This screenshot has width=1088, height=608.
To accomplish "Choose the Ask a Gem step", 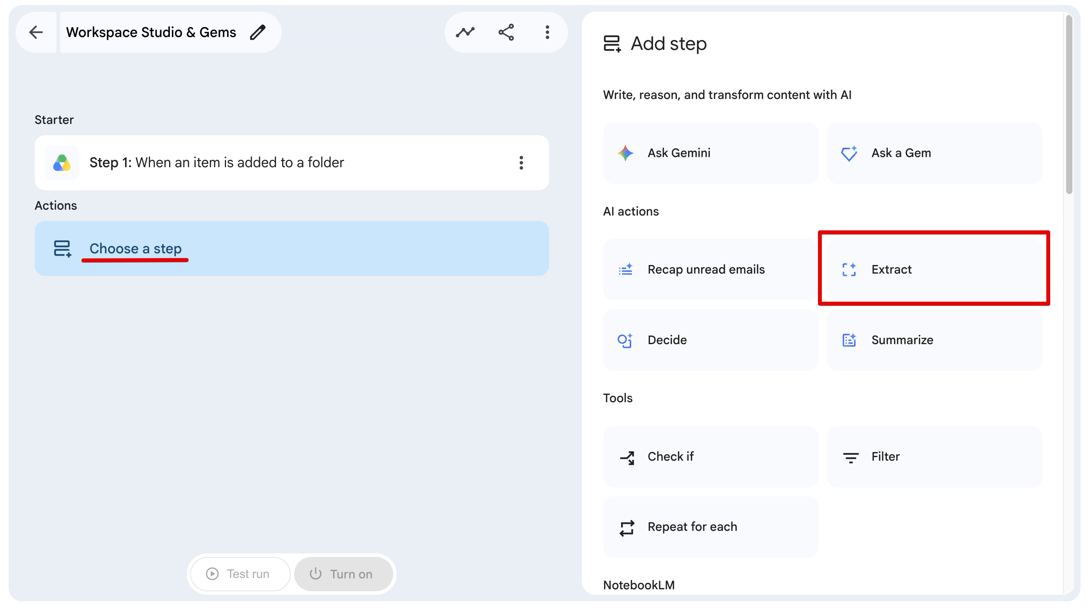I will (934, 153).
